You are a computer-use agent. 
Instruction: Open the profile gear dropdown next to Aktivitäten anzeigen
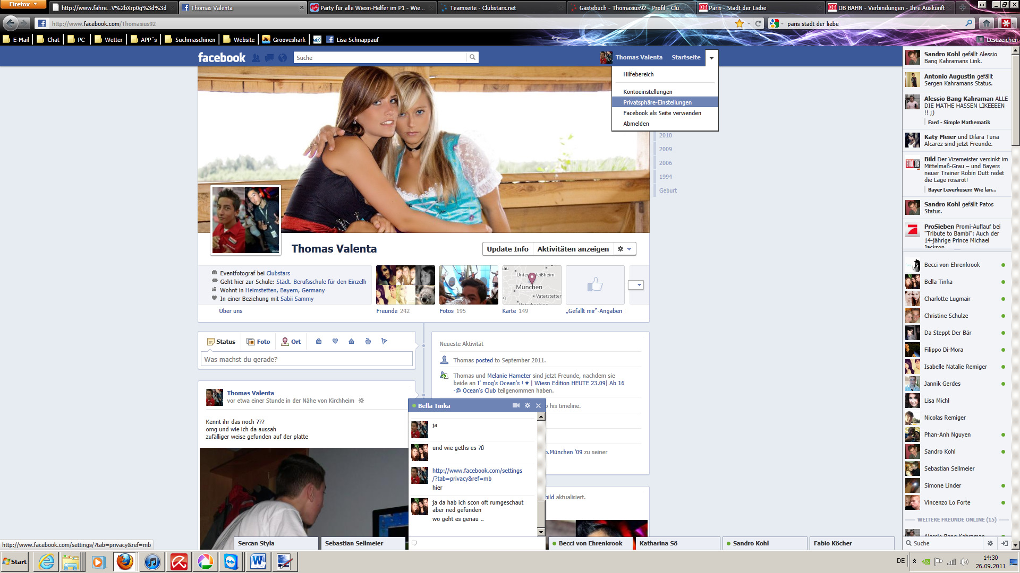[625, 249]
